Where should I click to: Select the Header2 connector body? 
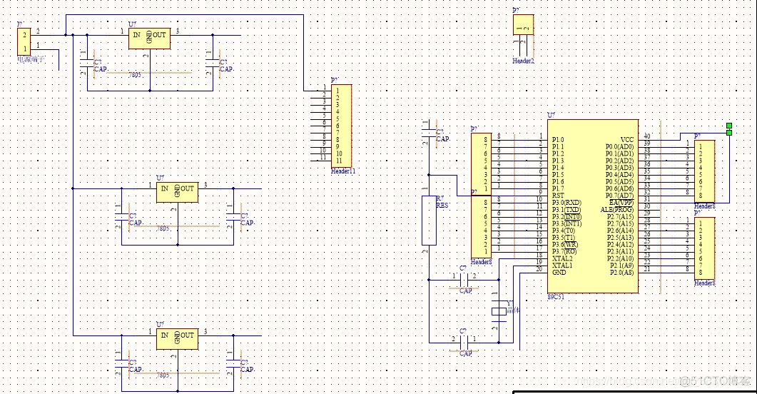523,24
